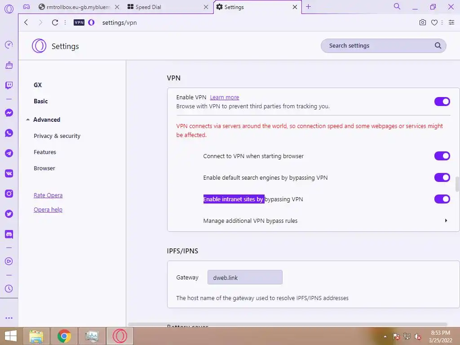460x345 pixels.
Task: Toggle default search engines bypassing VPN
Action: click(x=442, y=177)
